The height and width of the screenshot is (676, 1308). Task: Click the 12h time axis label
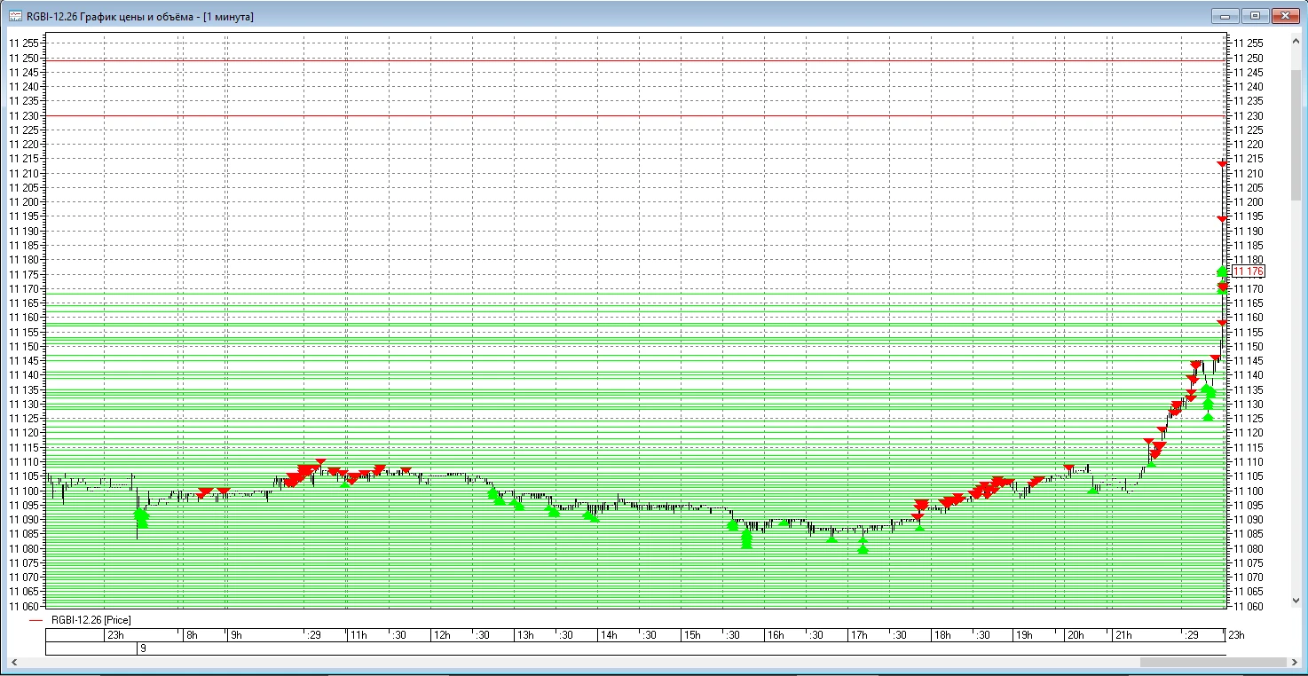(x=442, y=635)
